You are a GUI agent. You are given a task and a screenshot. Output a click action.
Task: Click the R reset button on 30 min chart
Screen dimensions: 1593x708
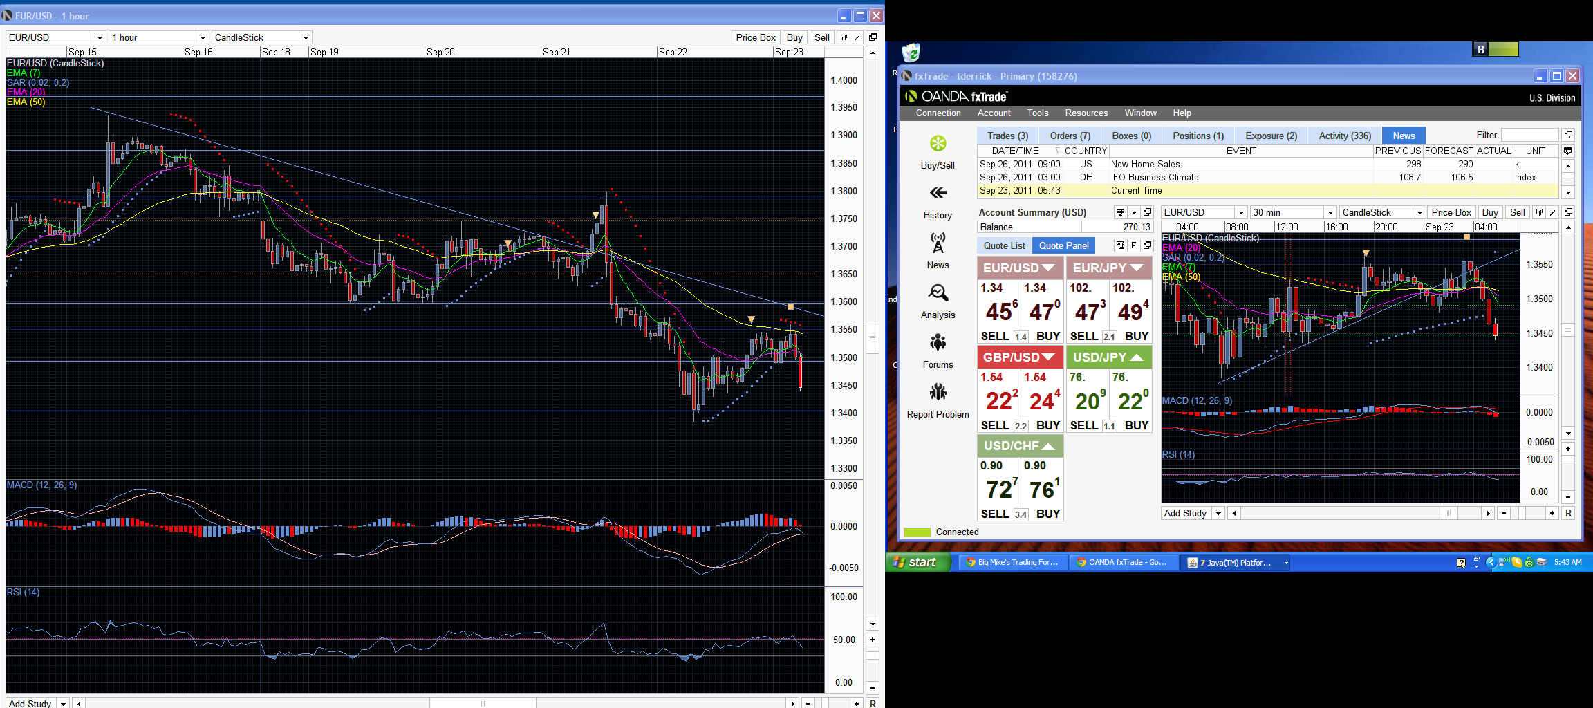(1568, 513)
